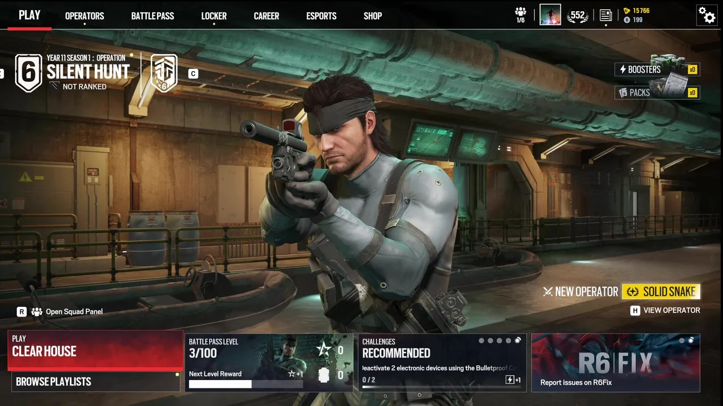This screenshot has width=723, height=406.
Task: Select the last challenges page dot
Action: click(517, 341)
